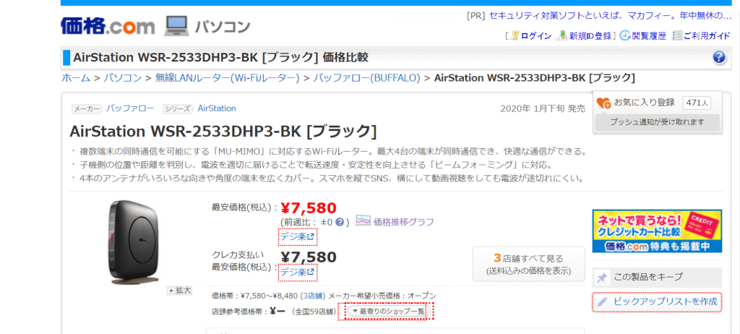
Task: Open the credit card comparison banner
Action: [656, 231]
